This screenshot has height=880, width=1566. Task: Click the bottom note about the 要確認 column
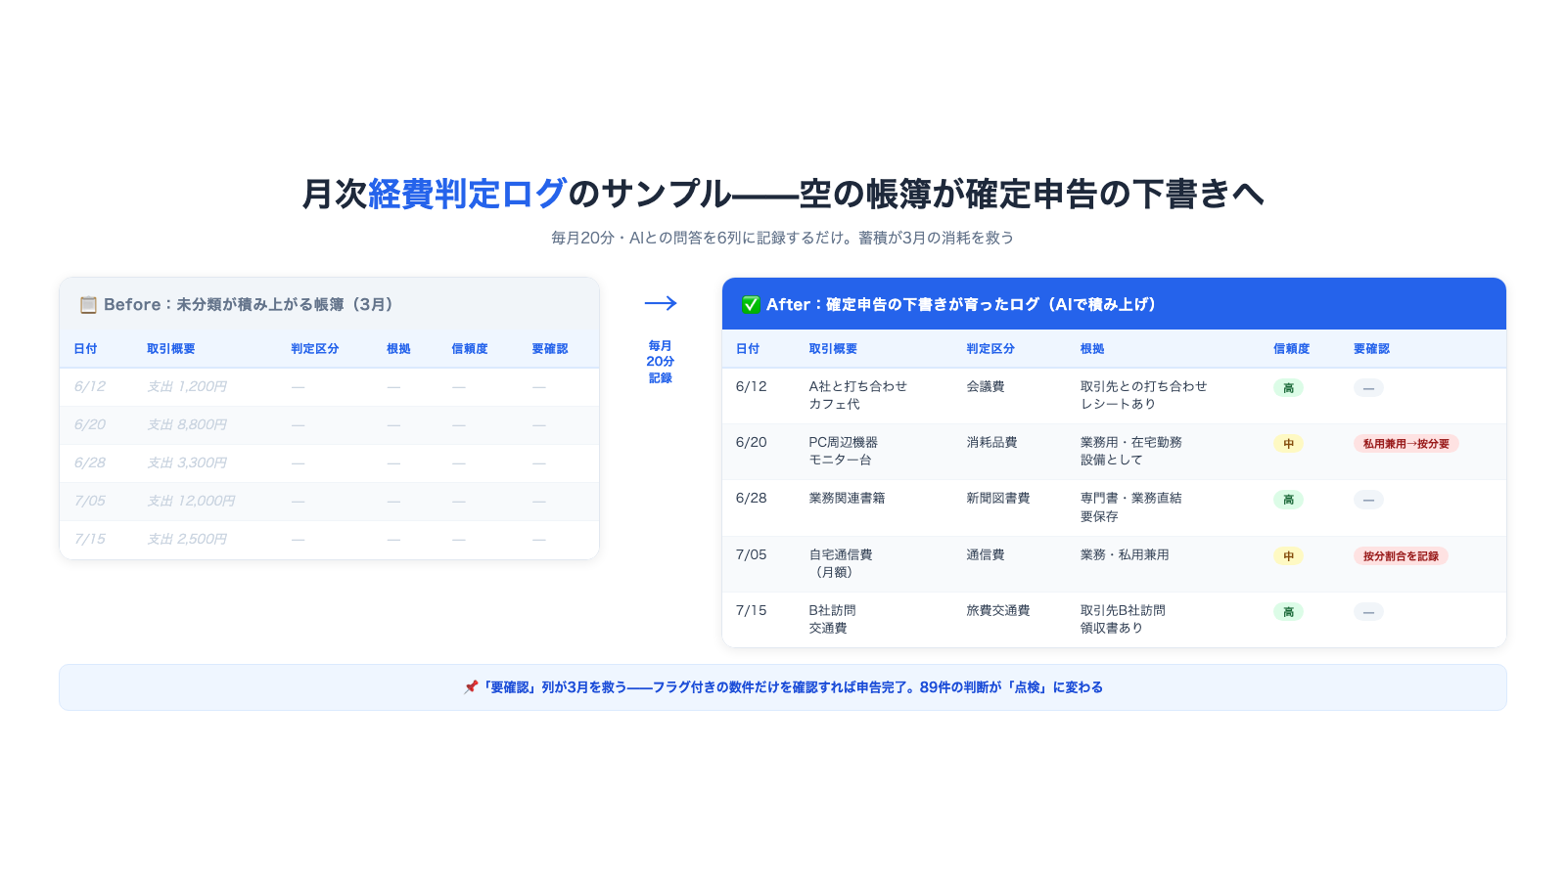(x=783, y=687)
